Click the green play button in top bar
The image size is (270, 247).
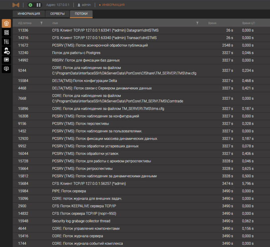click(31, 5)
